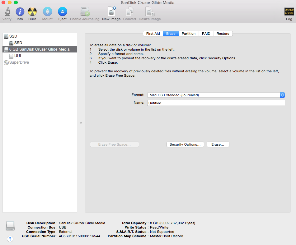The width and height of the screenshot is (296, 245).
Task: Click the disk drive icon beside Disk Description
Action: [x=10, y=226]
